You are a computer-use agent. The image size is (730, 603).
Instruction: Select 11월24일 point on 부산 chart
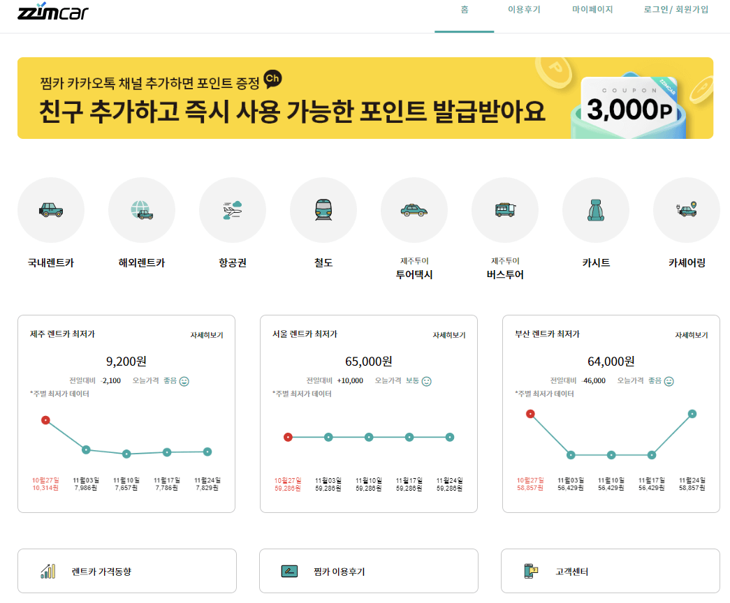[x=692, y=414]
